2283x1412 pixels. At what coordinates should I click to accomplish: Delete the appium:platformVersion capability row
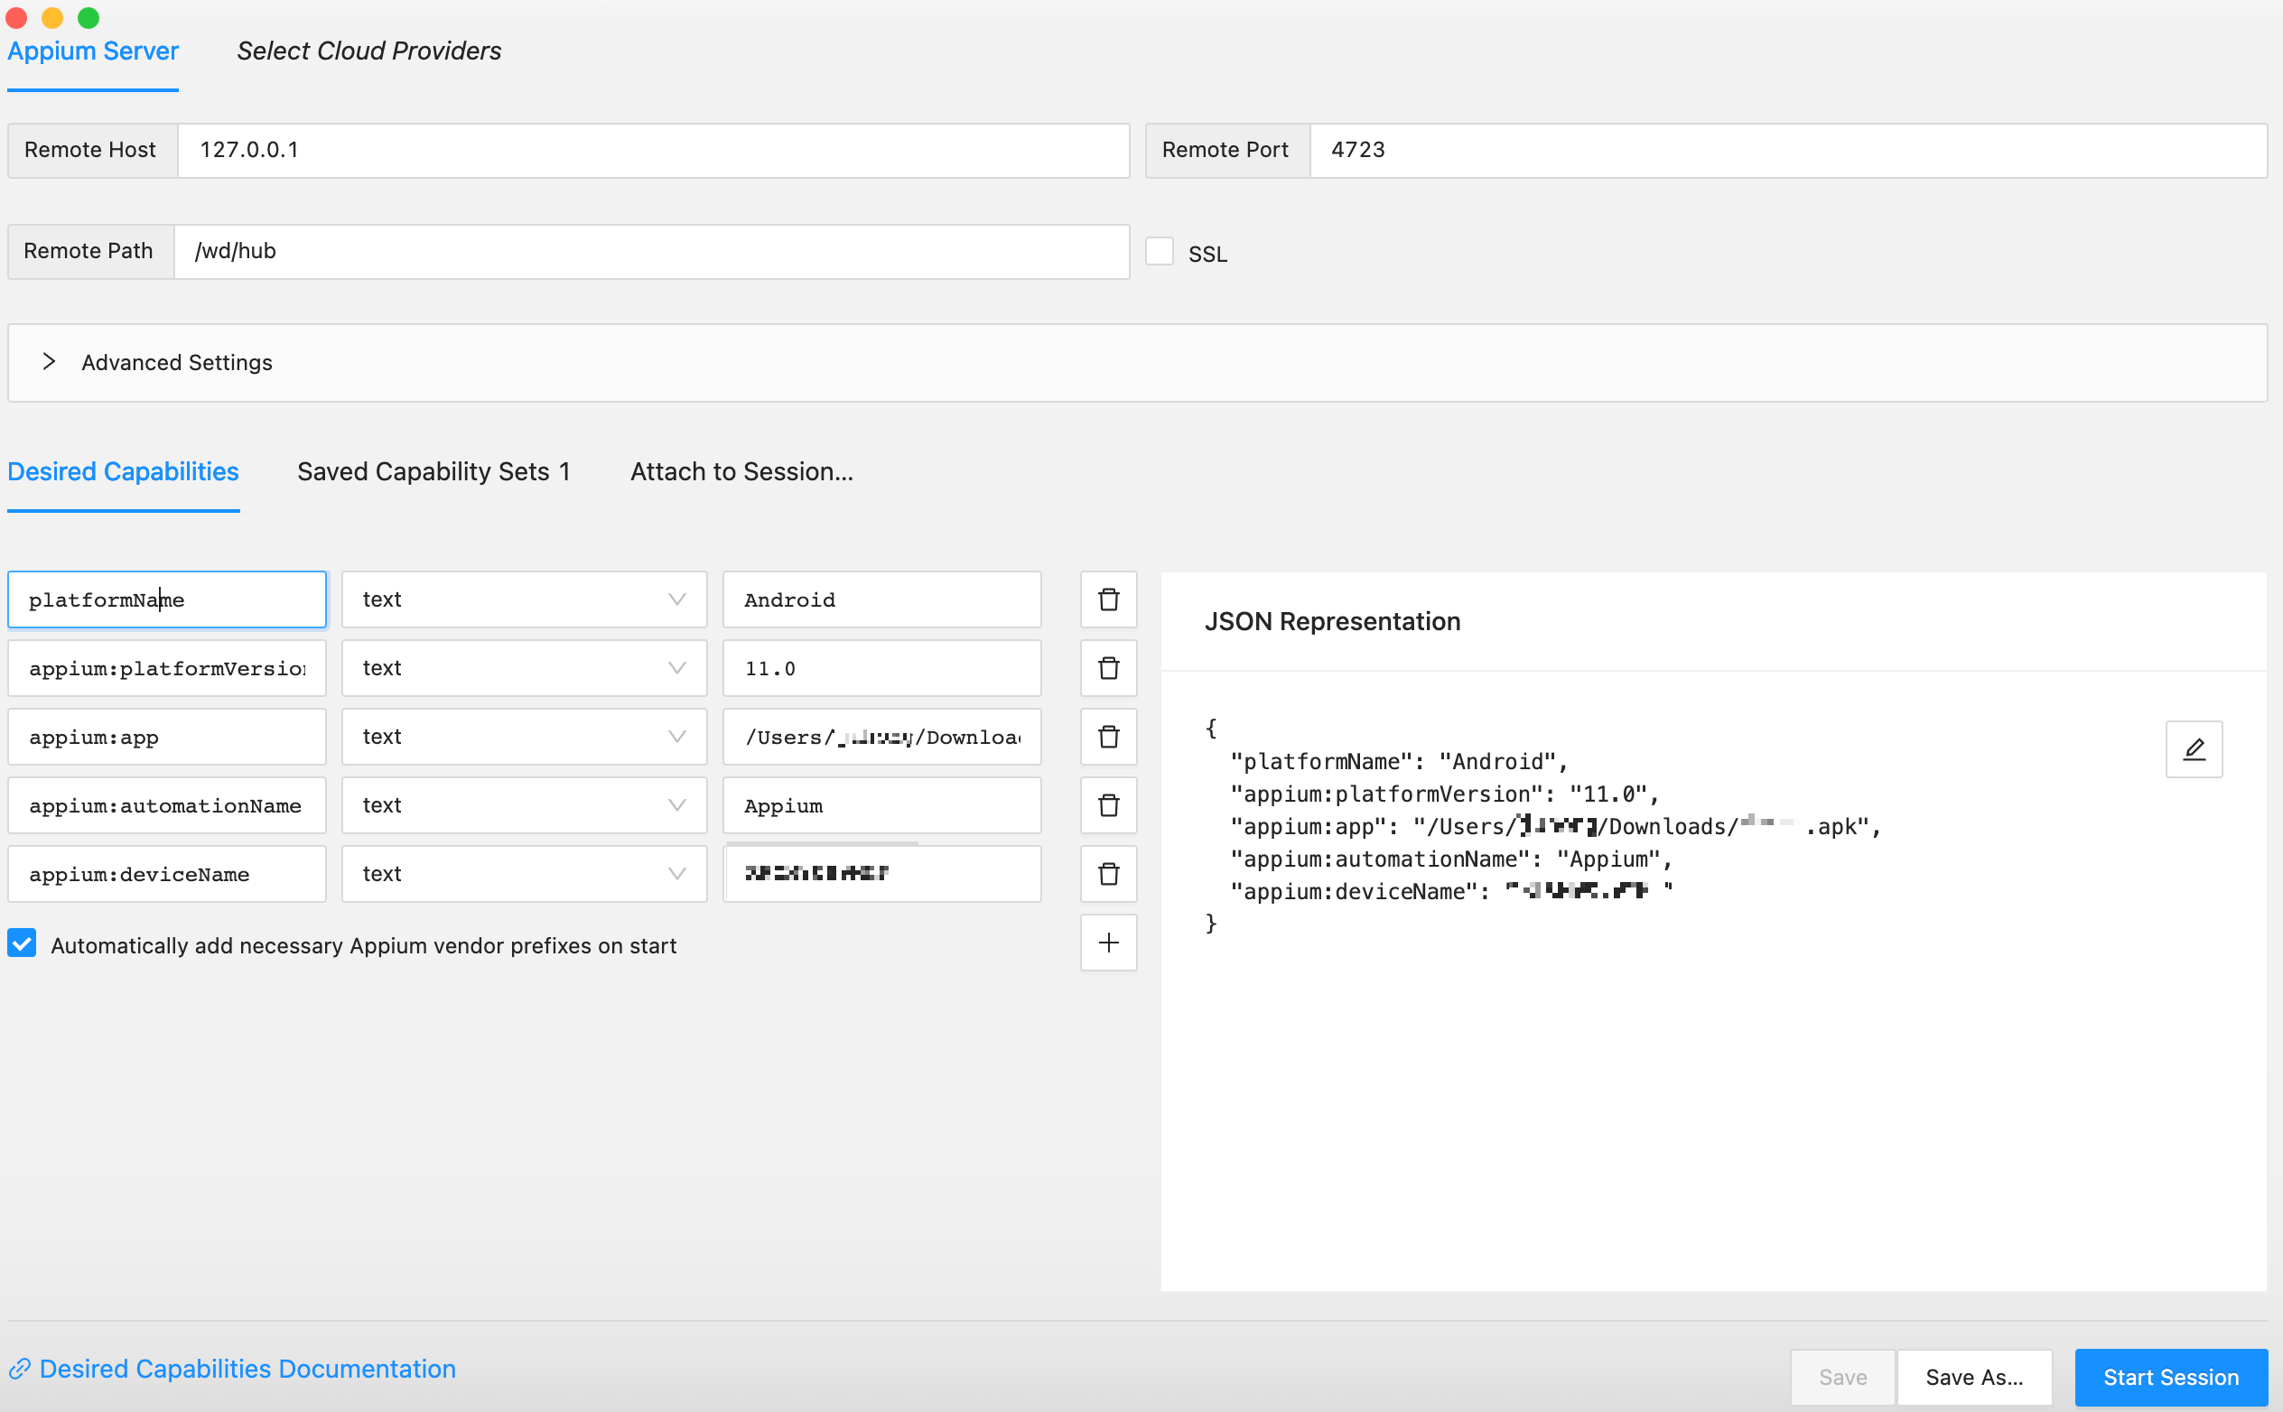(x=1109, y=668)
